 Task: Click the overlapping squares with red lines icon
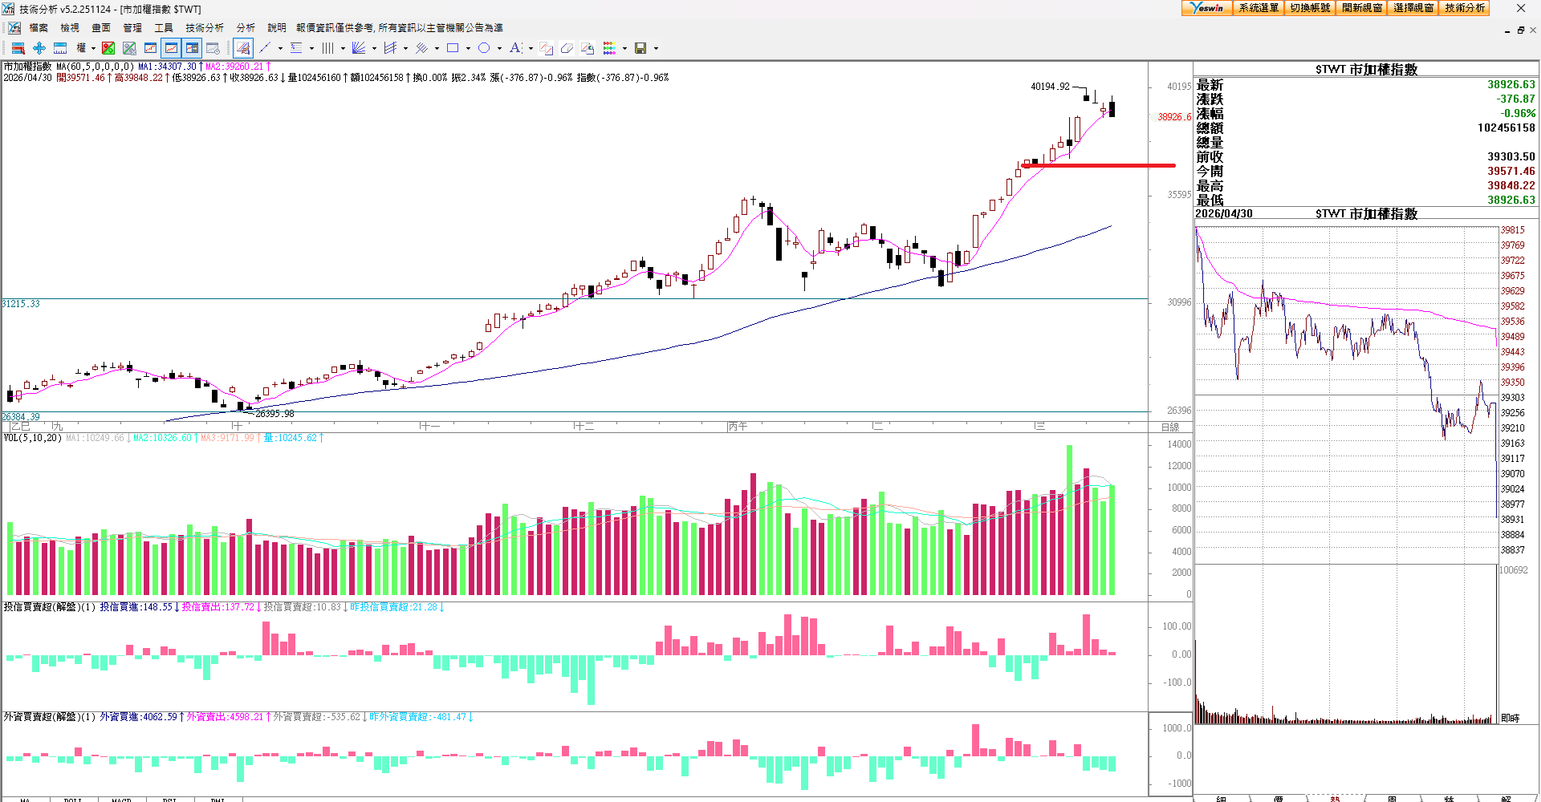pyautogui.click(x=547, y=48)
